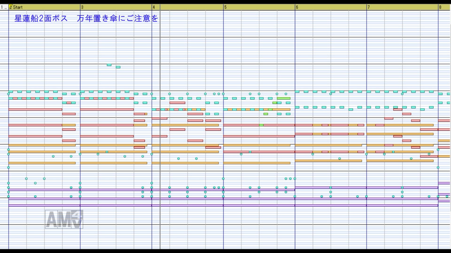Select the "2 Start" marker in ruler

[x=16, y=7]
